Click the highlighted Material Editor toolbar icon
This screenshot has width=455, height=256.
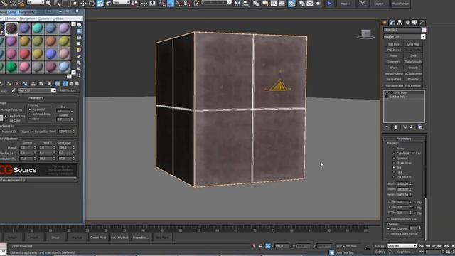point(291,3)
